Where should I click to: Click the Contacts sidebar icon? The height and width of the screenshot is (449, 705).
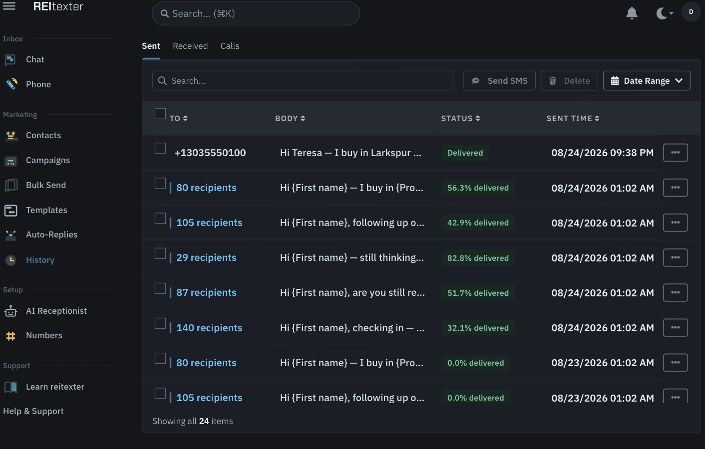(11, 135)
